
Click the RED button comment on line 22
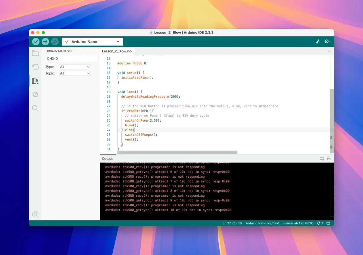(200, 106)
